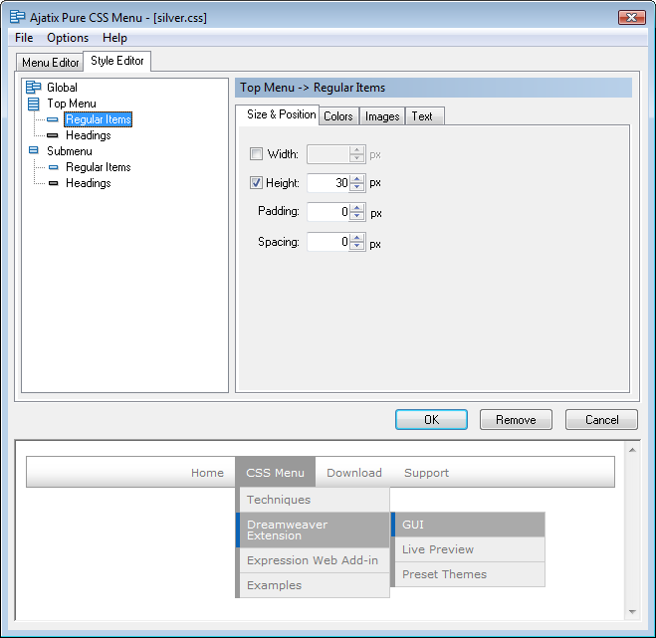The image size is (656, 638).
Task: Click CSS Menu in the preview menu
Action: point(276,473)
